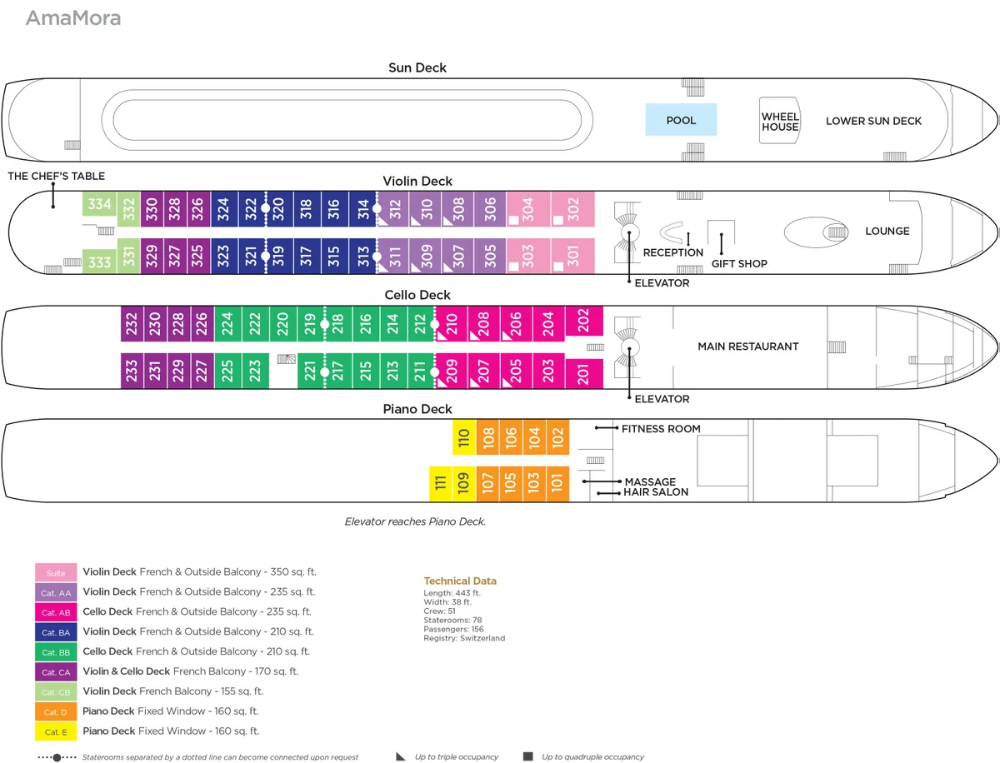Screen dimensions: 1000x763
Task: Click the Fitness Room label
Action: 661,429
